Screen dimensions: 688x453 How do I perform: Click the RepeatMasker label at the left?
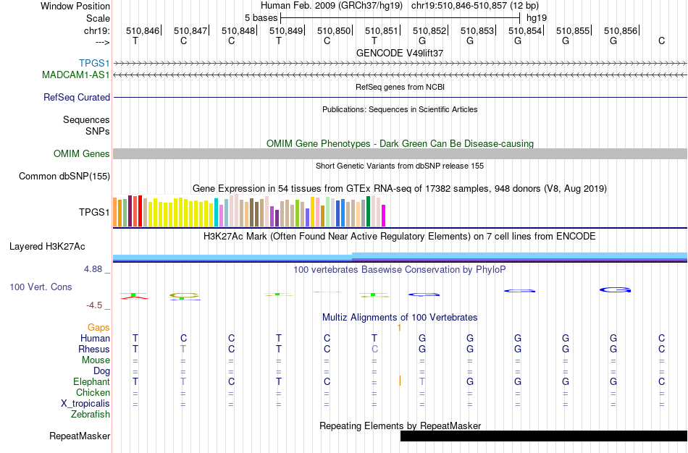coord(80,436)
